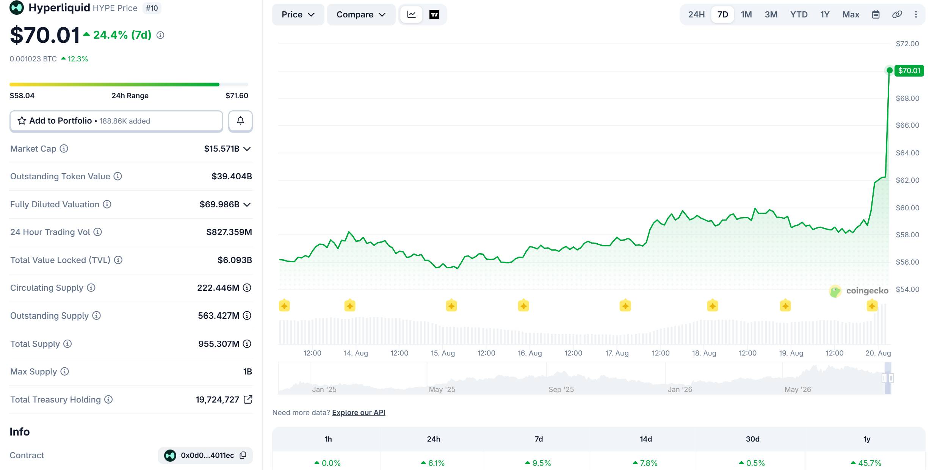
Task: Show Total Value Locked info tooltip
Action: click(118, 260)
